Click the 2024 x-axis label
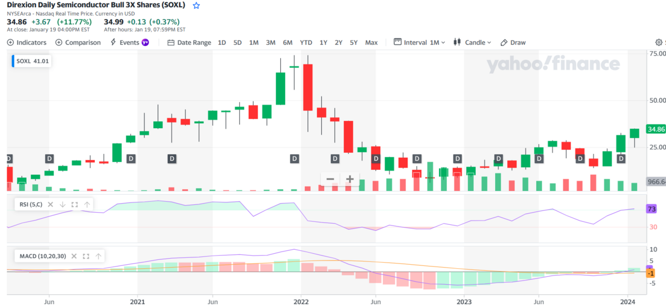 [x=628, y=302]
